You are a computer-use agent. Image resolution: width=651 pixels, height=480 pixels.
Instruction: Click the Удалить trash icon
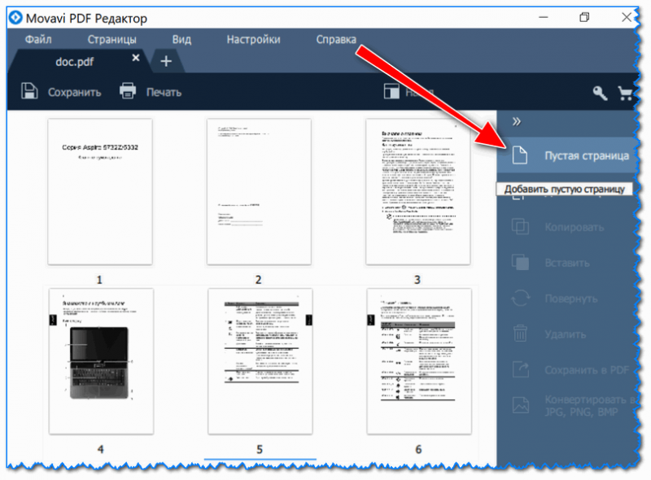point(520,334)
